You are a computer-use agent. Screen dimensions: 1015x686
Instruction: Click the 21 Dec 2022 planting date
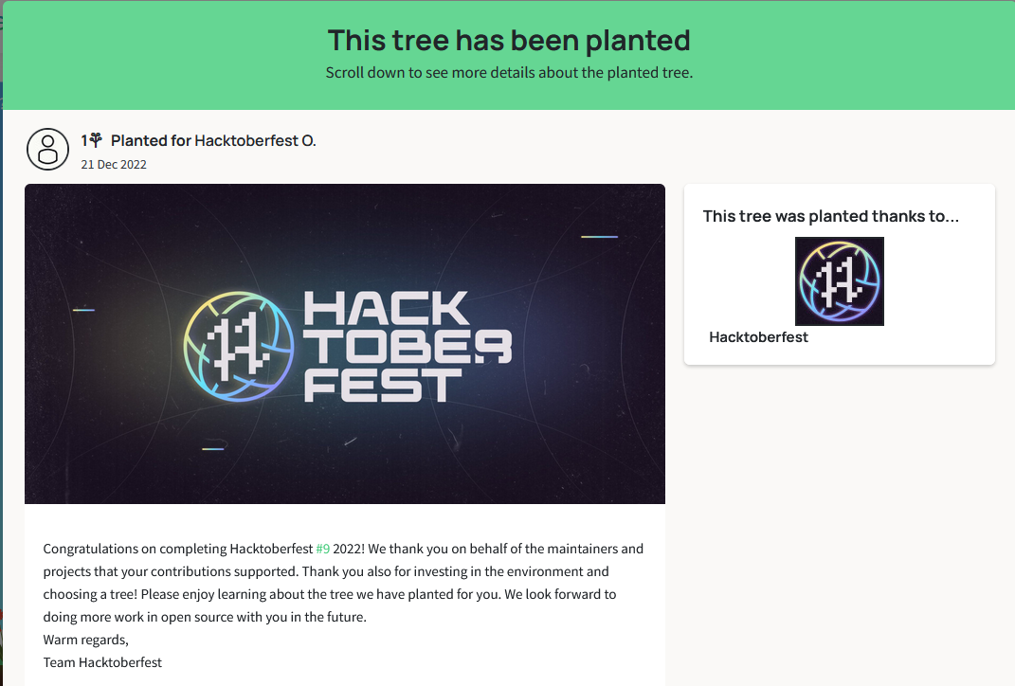[x=114, y=165]
